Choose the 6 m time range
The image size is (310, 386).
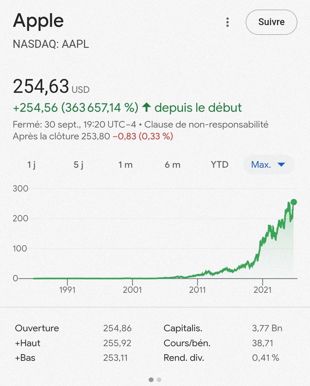click(172, 165)
